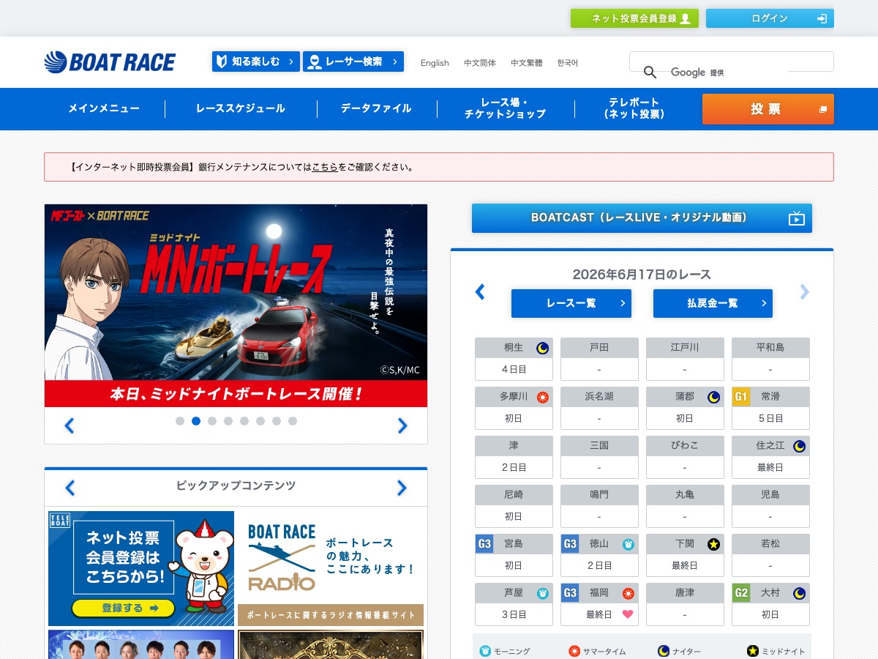The width and height of the screenshot is (878, 659).
Task: Switch language to English
Action: [x=435, y=63]
